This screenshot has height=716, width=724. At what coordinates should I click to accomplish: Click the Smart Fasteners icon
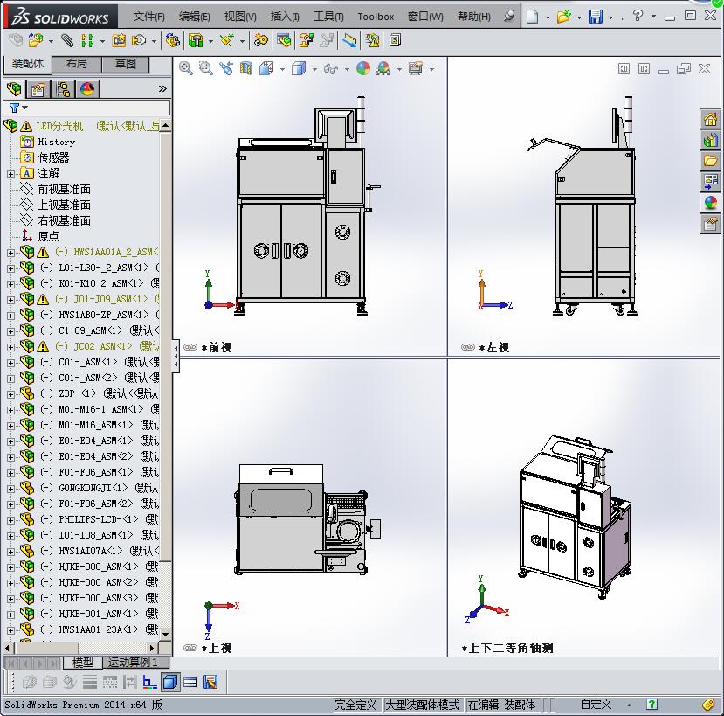119,41
